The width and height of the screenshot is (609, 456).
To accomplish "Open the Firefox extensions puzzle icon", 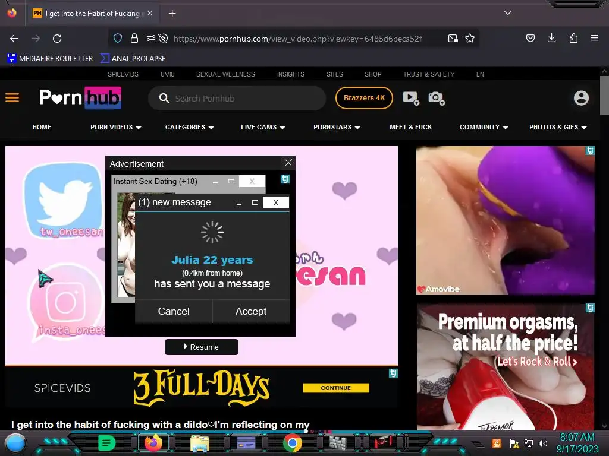I will pos(573,38).
